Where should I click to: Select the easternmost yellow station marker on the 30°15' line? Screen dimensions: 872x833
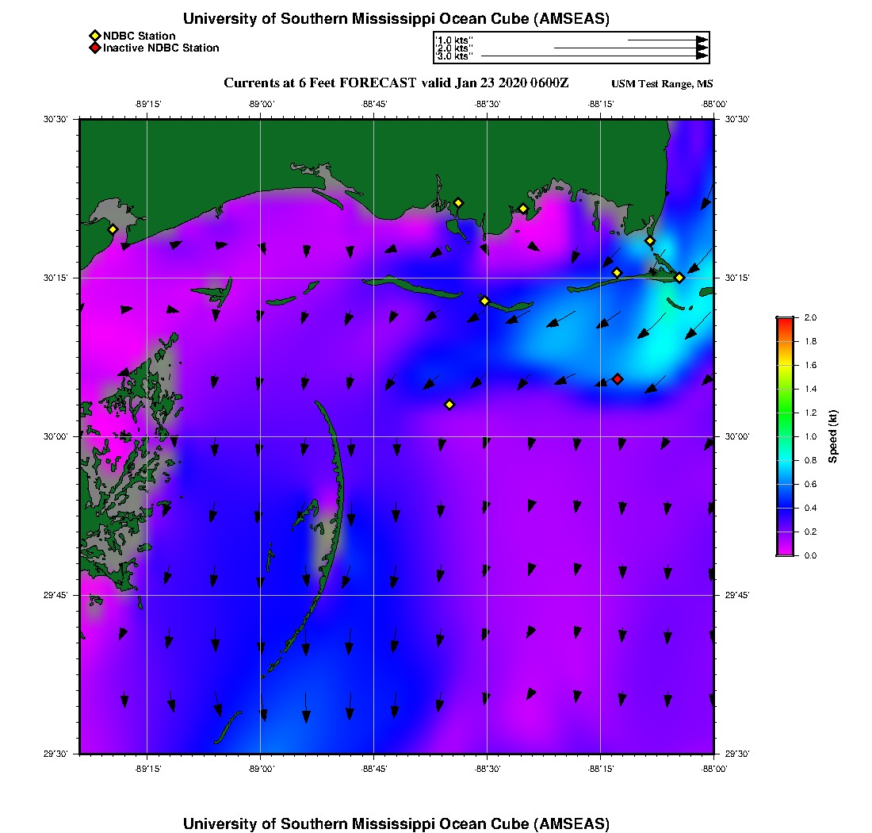coord(679,278)
